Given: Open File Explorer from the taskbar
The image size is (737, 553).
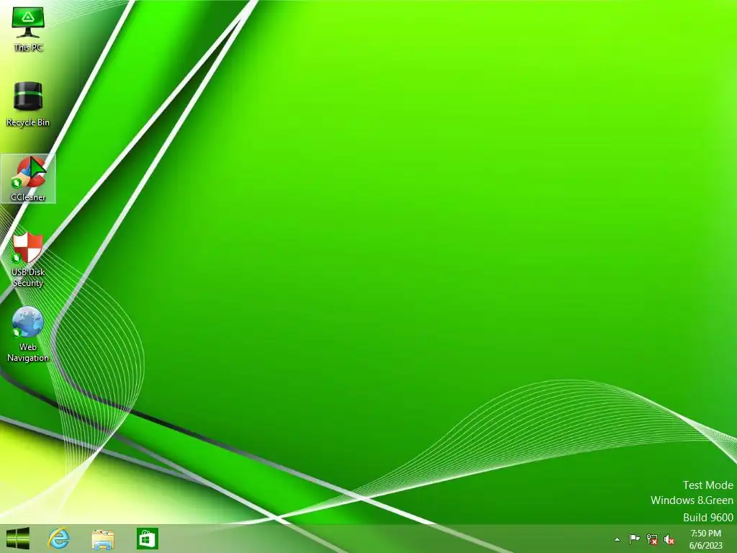Looking at the screenshot, I should click(103, 539).
